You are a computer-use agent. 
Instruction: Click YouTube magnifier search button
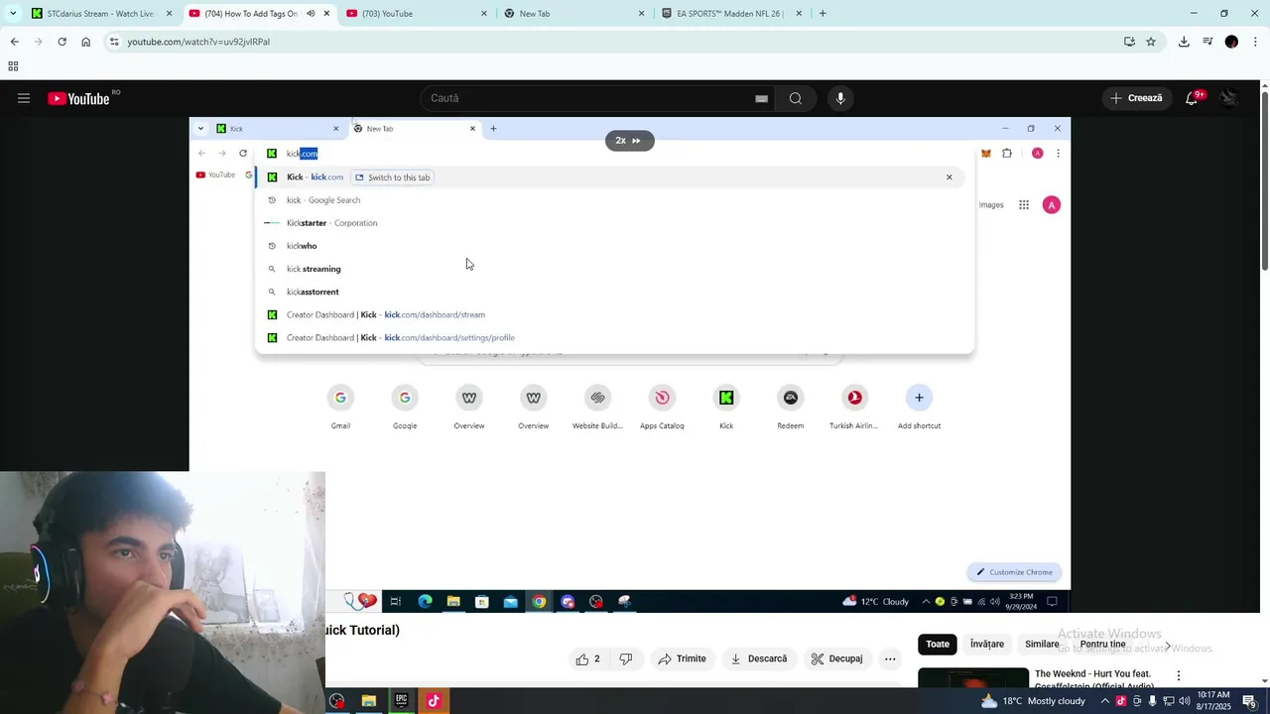[796, 98]
